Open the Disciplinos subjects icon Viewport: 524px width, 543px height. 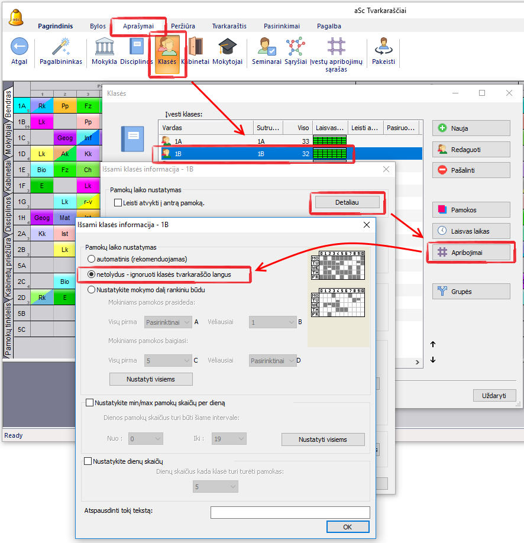click(x=137, y=47)
